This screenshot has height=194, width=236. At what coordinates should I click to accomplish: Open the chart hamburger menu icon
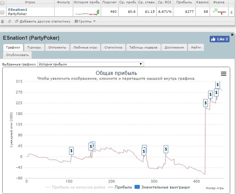tap(224, 74)
